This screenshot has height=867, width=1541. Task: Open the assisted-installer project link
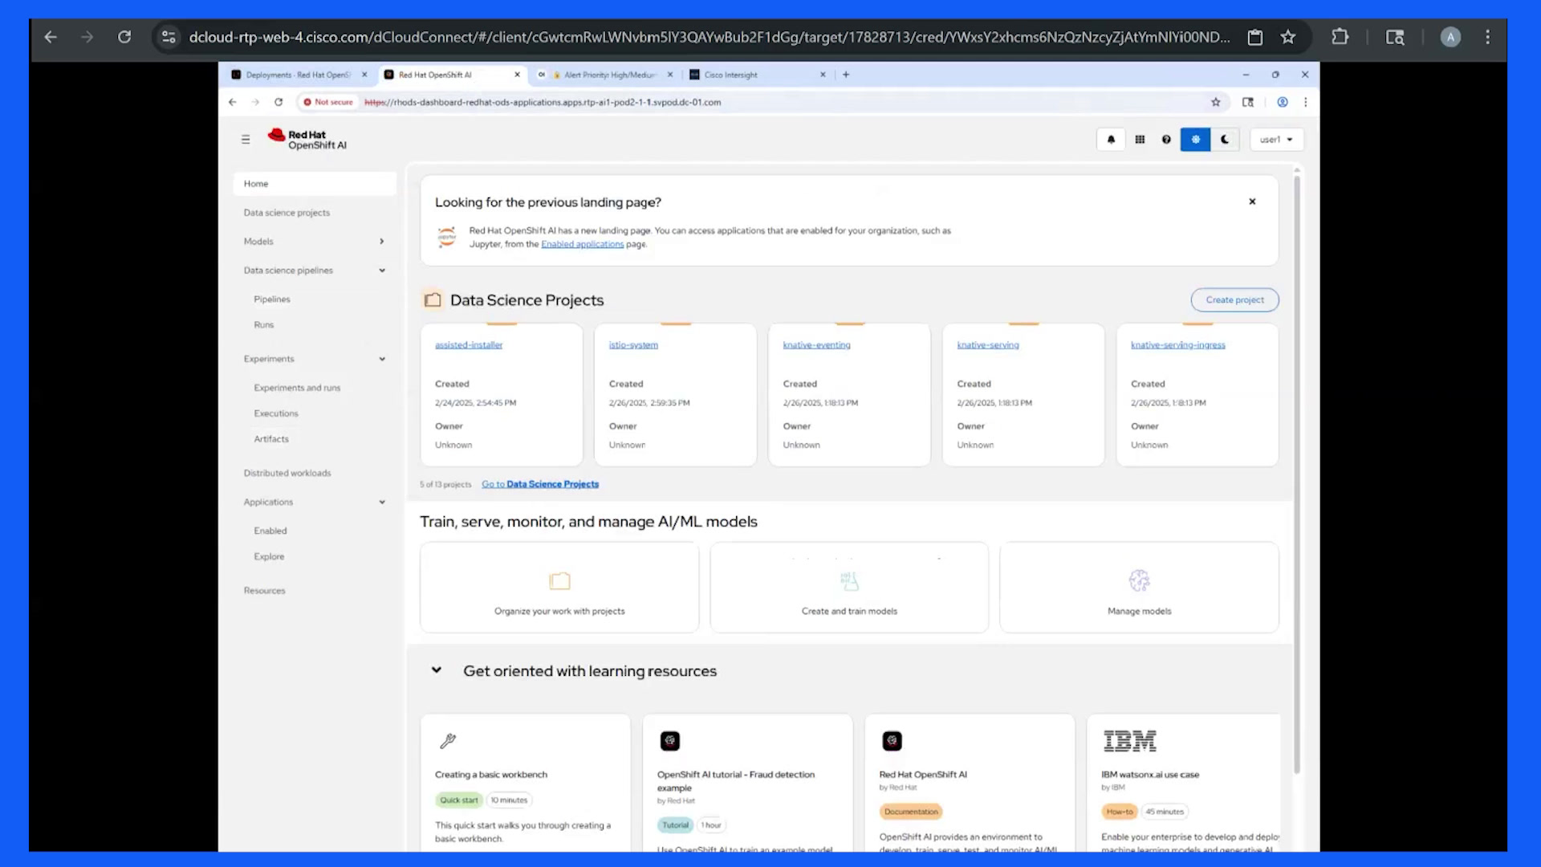coord(469,345)
